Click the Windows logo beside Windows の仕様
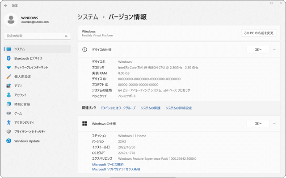This screenshot has width=286, height=178. point(84,124)
